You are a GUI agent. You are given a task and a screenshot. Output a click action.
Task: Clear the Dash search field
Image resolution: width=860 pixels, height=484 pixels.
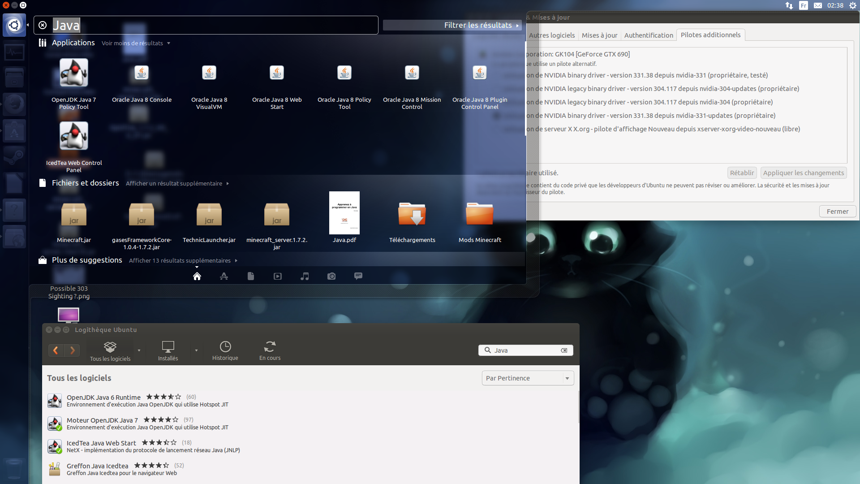pyautogui.click(x=43, y=26)
